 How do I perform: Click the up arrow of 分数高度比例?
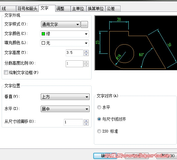(86, 62)
